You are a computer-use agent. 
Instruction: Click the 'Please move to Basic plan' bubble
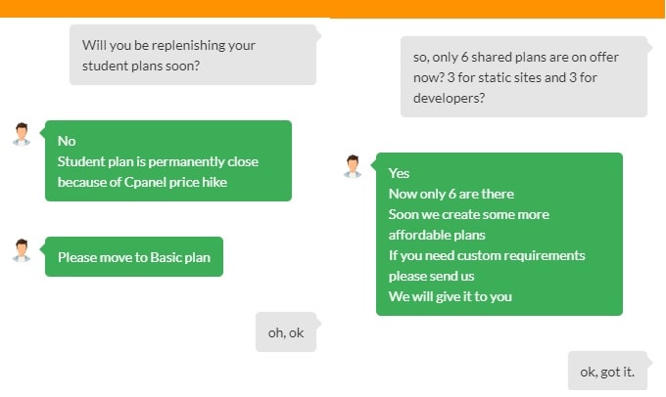click(134, 256)
